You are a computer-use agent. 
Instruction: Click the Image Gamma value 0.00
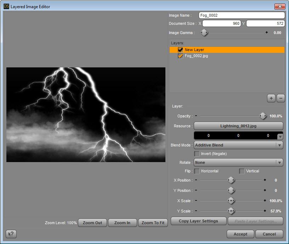click(277, 33)
